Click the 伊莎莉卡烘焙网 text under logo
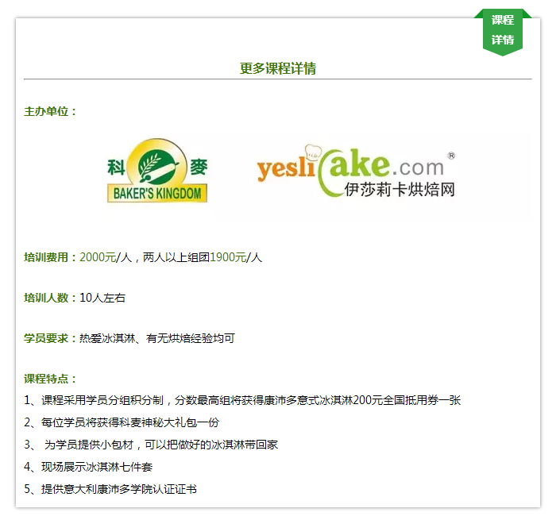This screenshot has height=520, width=556. coord(400,189)
